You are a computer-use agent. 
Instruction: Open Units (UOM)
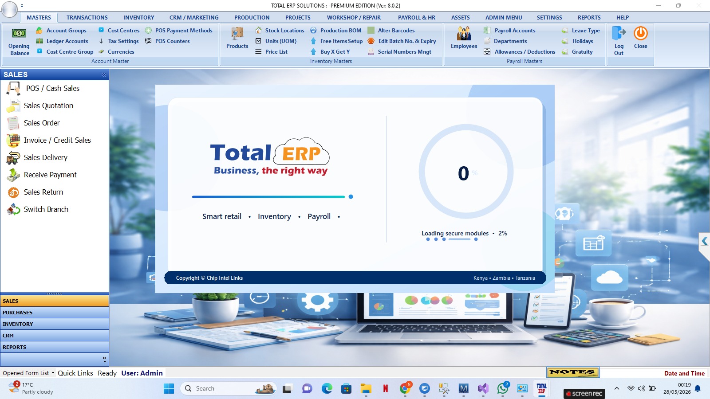point(276,41)
